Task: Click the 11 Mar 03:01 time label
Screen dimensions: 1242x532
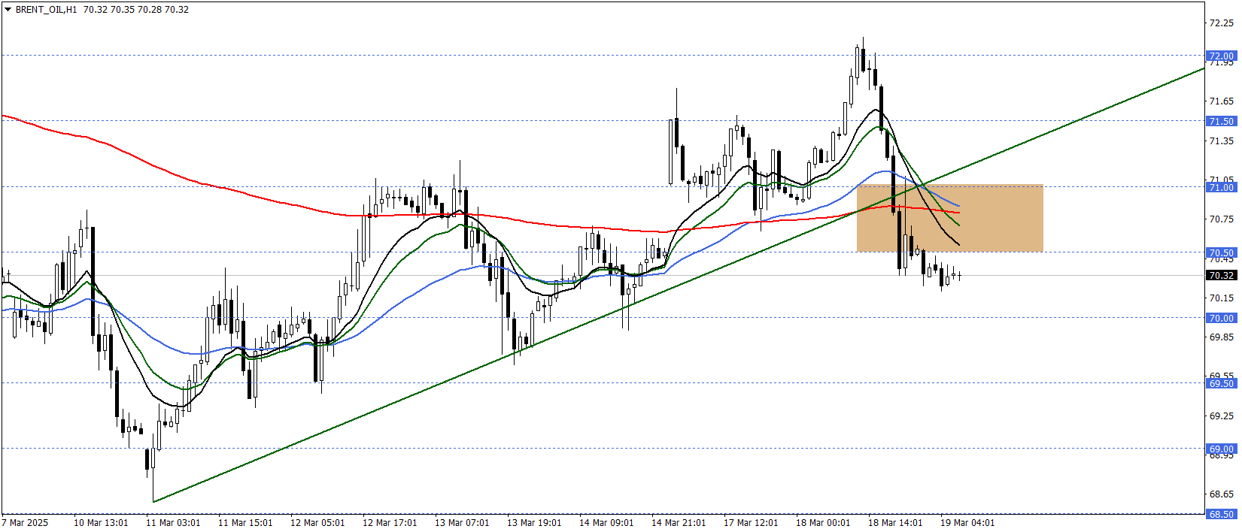Action: (173, 523)
